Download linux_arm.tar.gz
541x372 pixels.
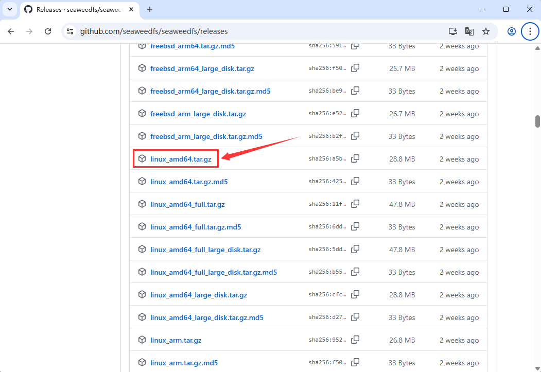[176, 340]
